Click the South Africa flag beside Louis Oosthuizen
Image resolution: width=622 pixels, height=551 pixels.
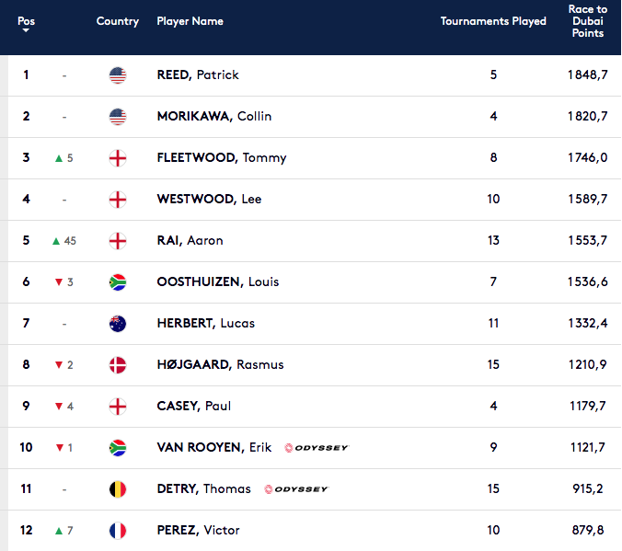(118, 282)
